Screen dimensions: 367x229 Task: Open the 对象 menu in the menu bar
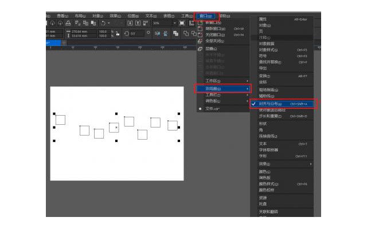(x=97, y=16)
